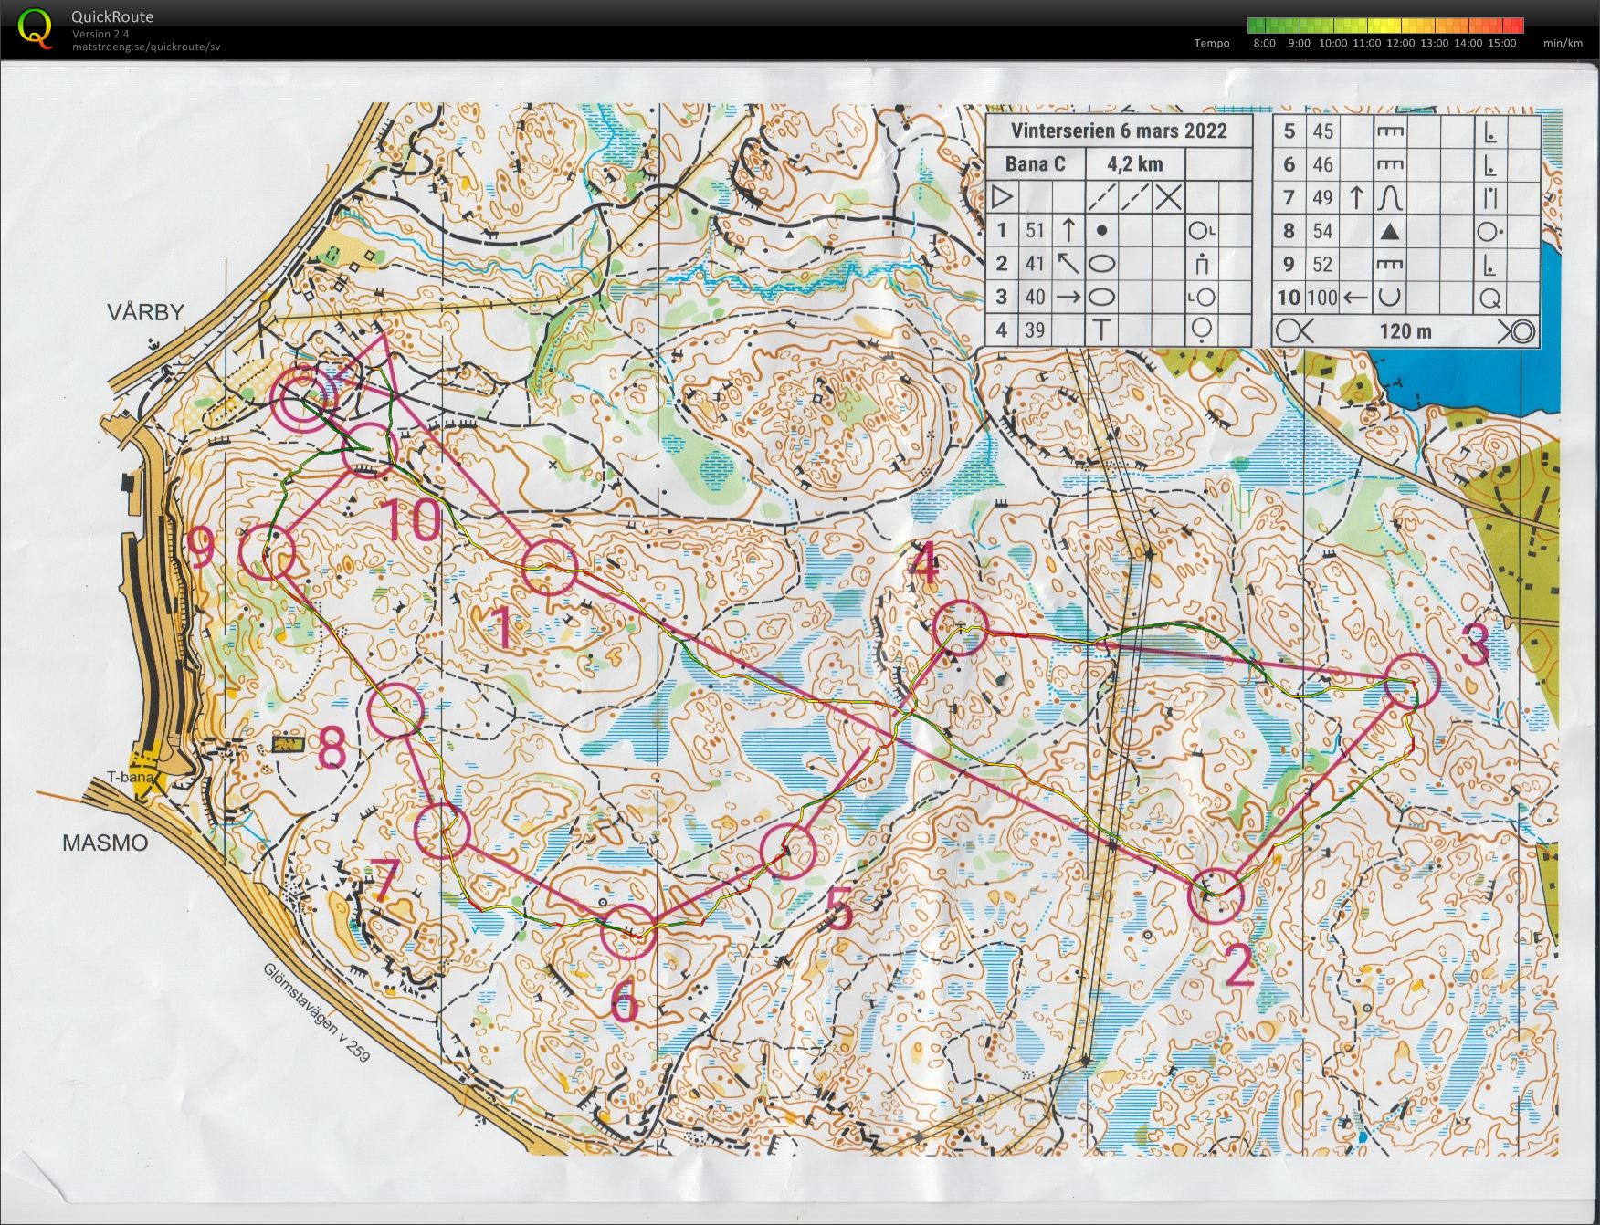Click the Glömstavägen v 259 road label

pyautogui.click(x=317, y=1012)
